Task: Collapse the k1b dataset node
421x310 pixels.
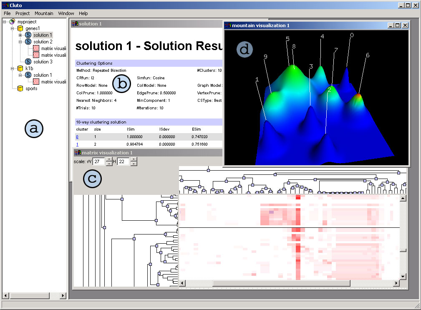Action: (x=13, y=68)
